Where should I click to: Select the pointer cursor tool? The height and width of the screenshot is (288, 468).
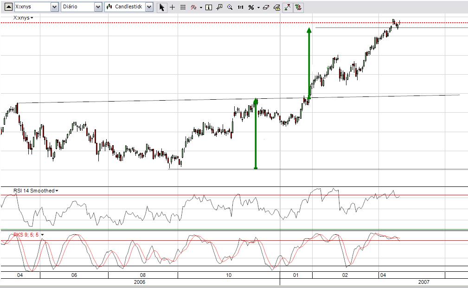point(162,7)
